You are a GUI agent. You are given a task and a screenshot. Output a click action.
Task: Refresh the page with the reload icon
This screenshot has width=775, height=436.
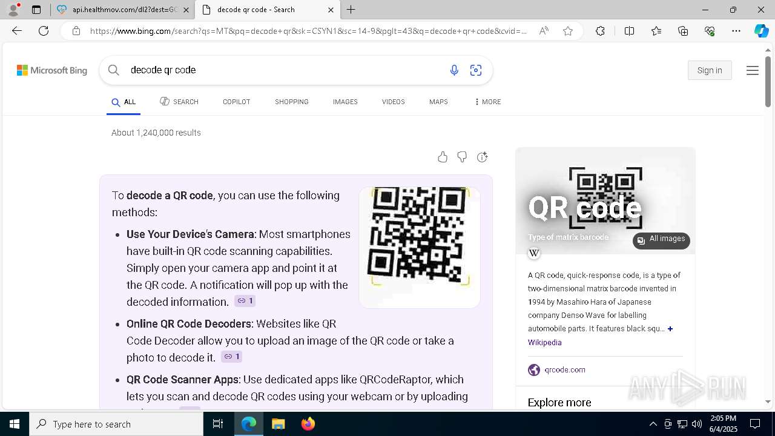44,31
